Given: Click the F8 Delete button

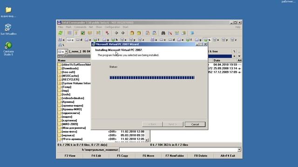Looking at the screenshot, I should coord(201,156).
